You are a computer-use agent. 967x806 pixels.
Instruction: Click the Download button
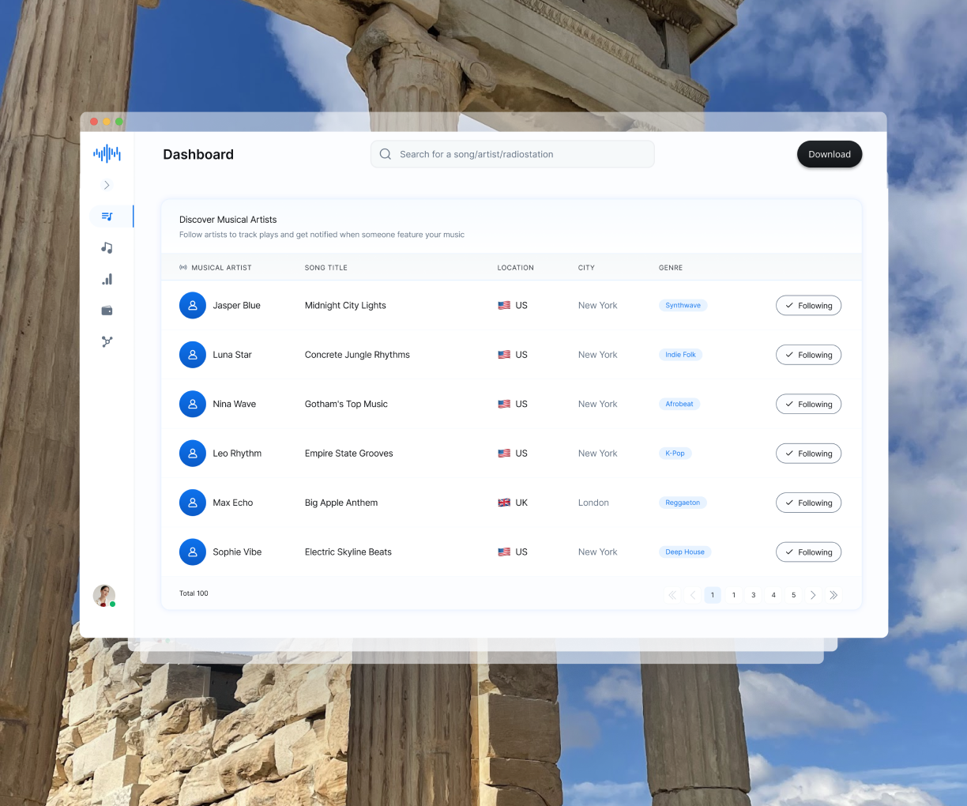click(x=830, y=154)
